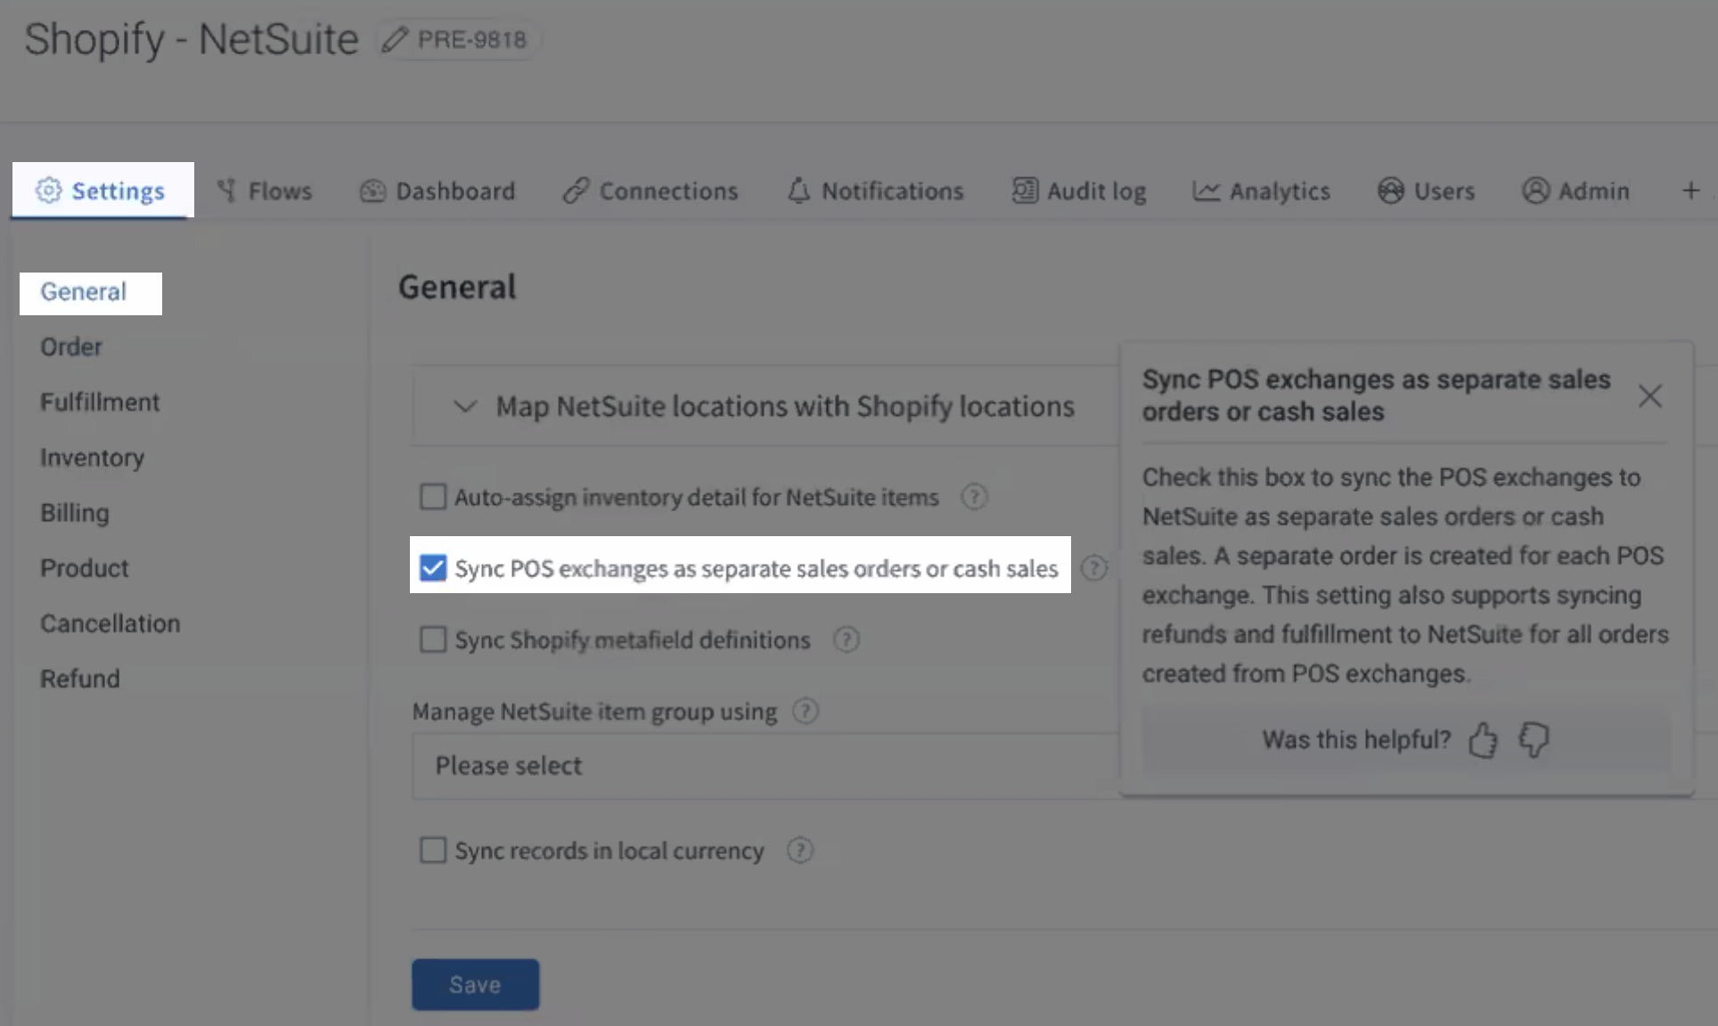
Task: Click the Connections link icon
Action: [x=576, y=191]
